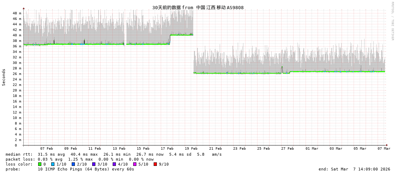Click the violet 4/10 loss swatch
396x174 pixels.
pos(114,164)
